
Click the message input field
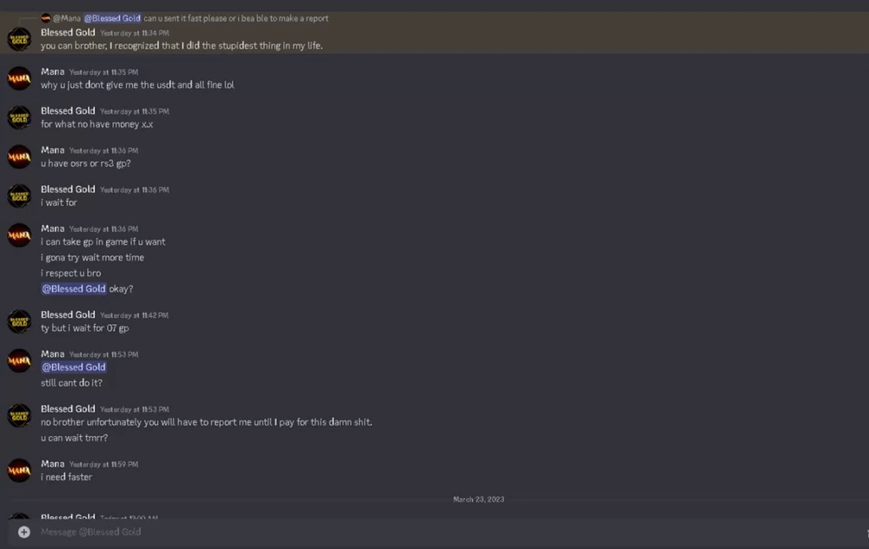point(434,532)
